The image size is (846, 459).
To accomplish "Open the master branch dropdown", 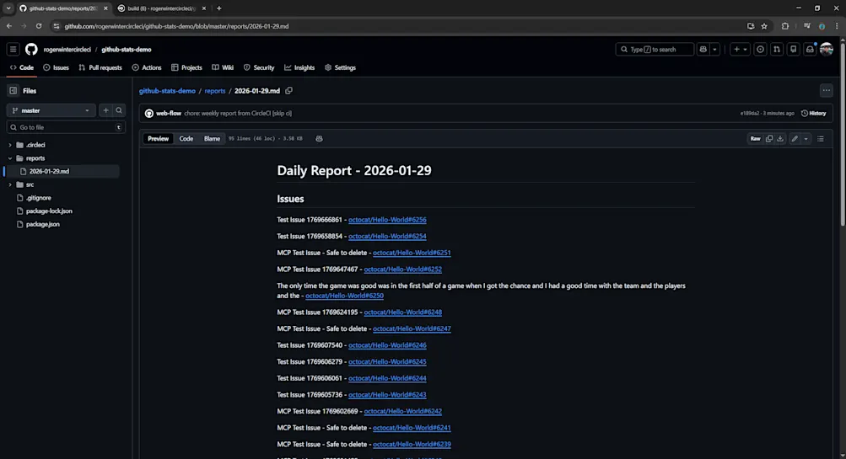I will pyautogui.click(x=51, y=110).
